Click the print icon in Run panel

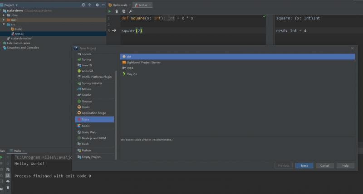click(x=8, y=181)
